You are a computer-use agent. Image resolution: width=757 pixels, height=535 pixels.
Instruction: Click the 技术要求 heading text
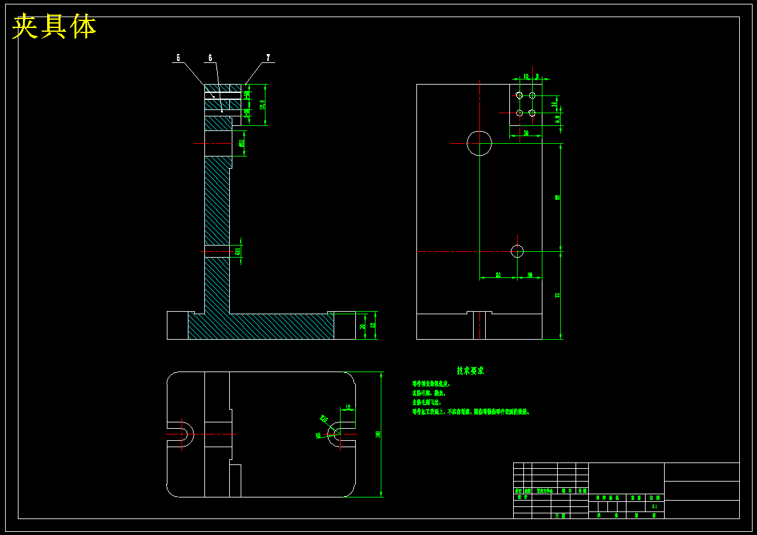tap(470, 370)
